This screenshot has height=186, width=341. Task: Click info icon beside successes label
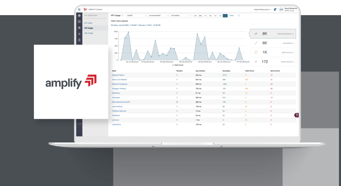[x=293, y=43]
